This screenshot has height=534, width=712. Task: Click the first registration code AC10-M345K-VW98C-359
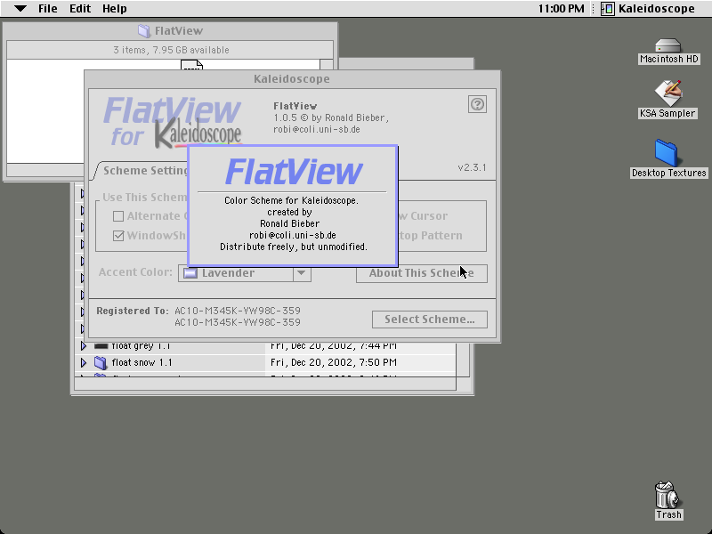[x=238, y=311]
